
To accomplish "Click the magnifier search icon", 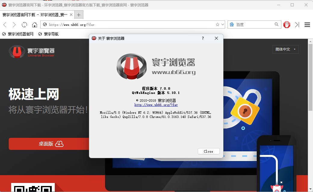I will (277, 24).
